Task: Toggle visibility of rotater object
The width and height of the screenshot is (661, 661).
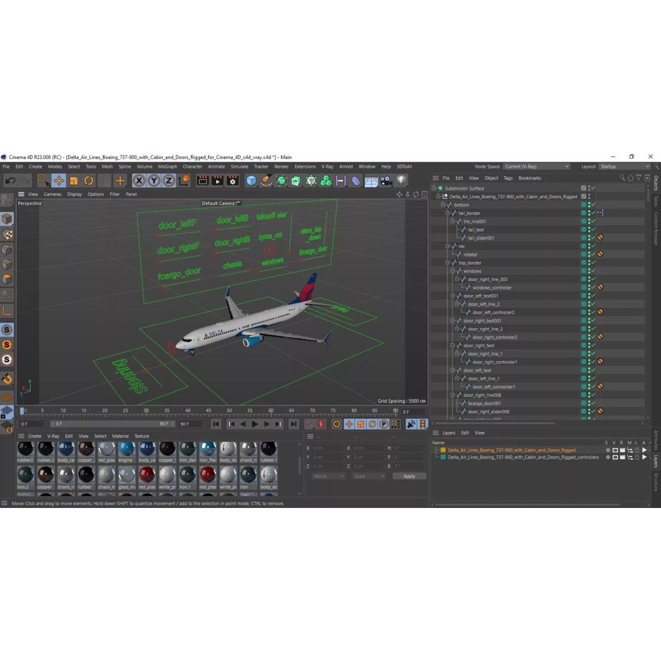Action: click(589, 255)
